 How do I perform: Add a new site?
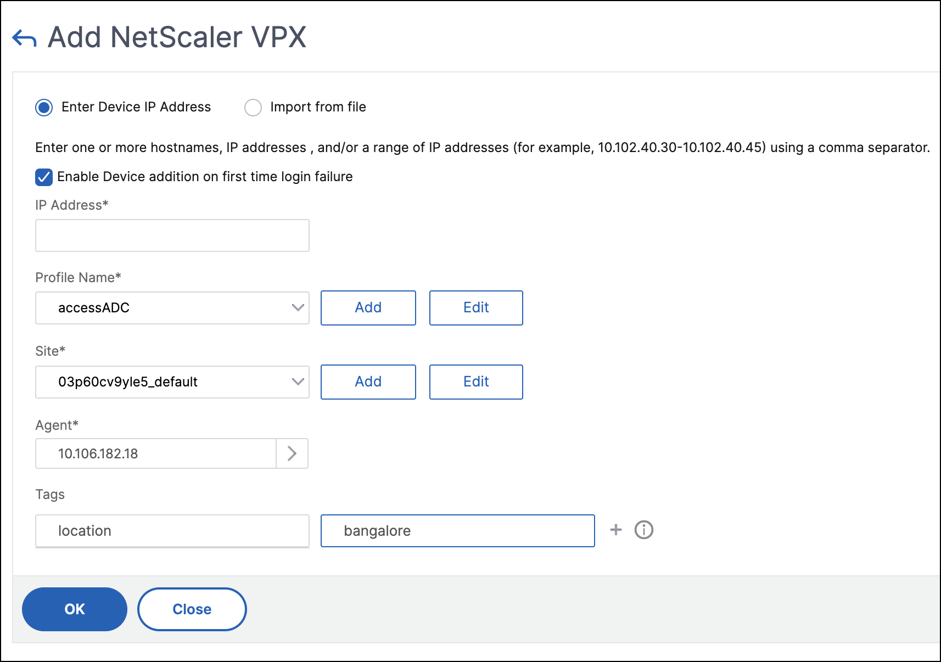368,382
